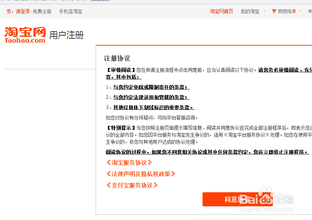Viewport: 312px width, 220px height.
Task: Click the 【审慎阅读】 paragraph heading
Action: [x=121, y=70]
